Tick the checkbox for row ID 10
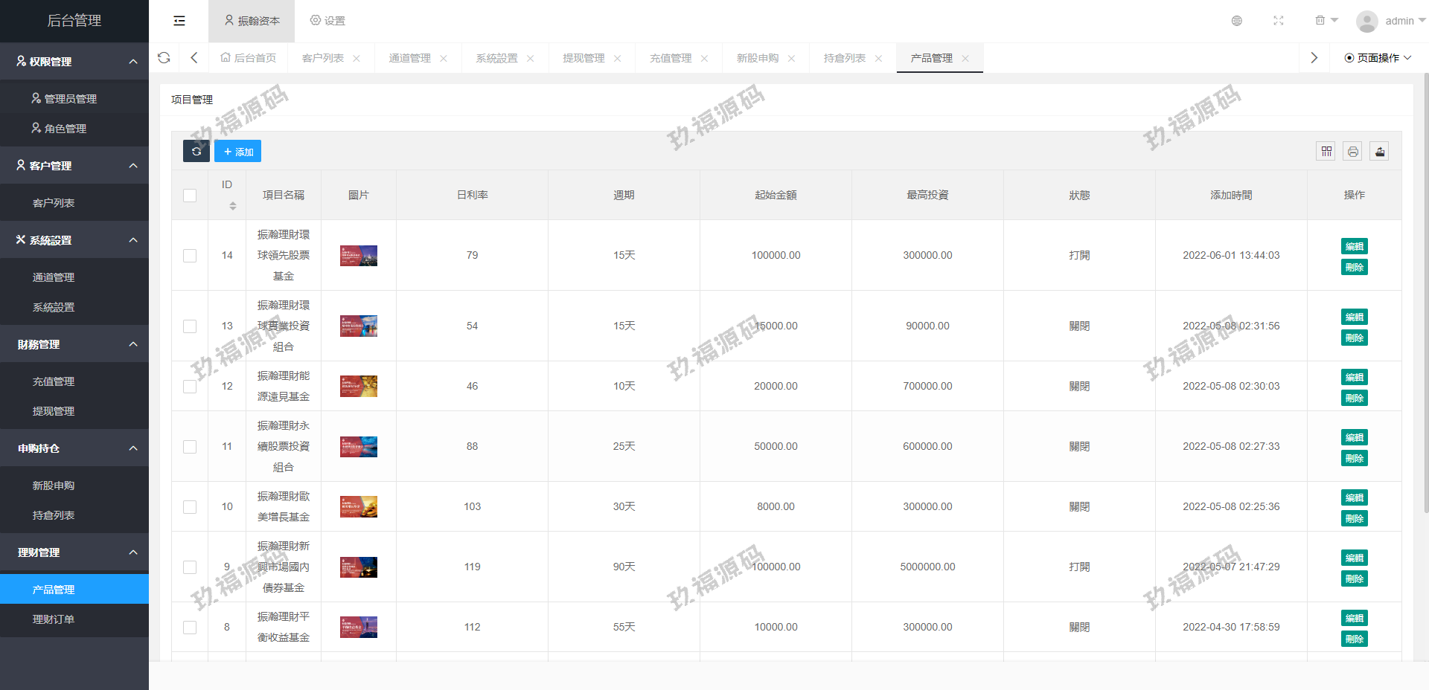The height and width of the screenshot is (690, 1429). tap(190, 507)
